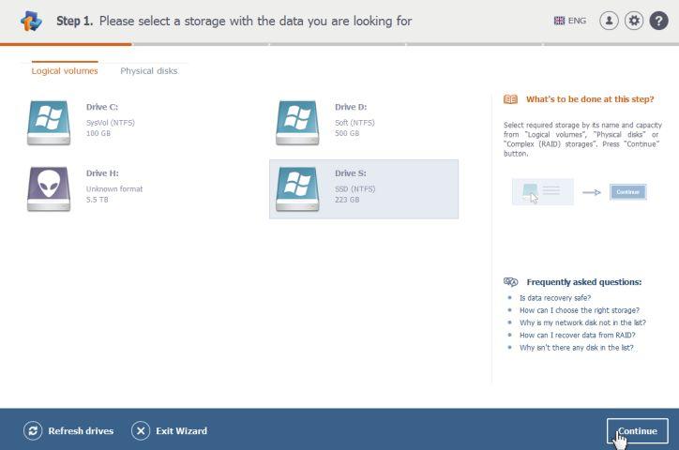Image resolution: width=679 pixels, height=450 pixels.
Task: Click the Refresh drives label
Action: click(x=81, y=431)
